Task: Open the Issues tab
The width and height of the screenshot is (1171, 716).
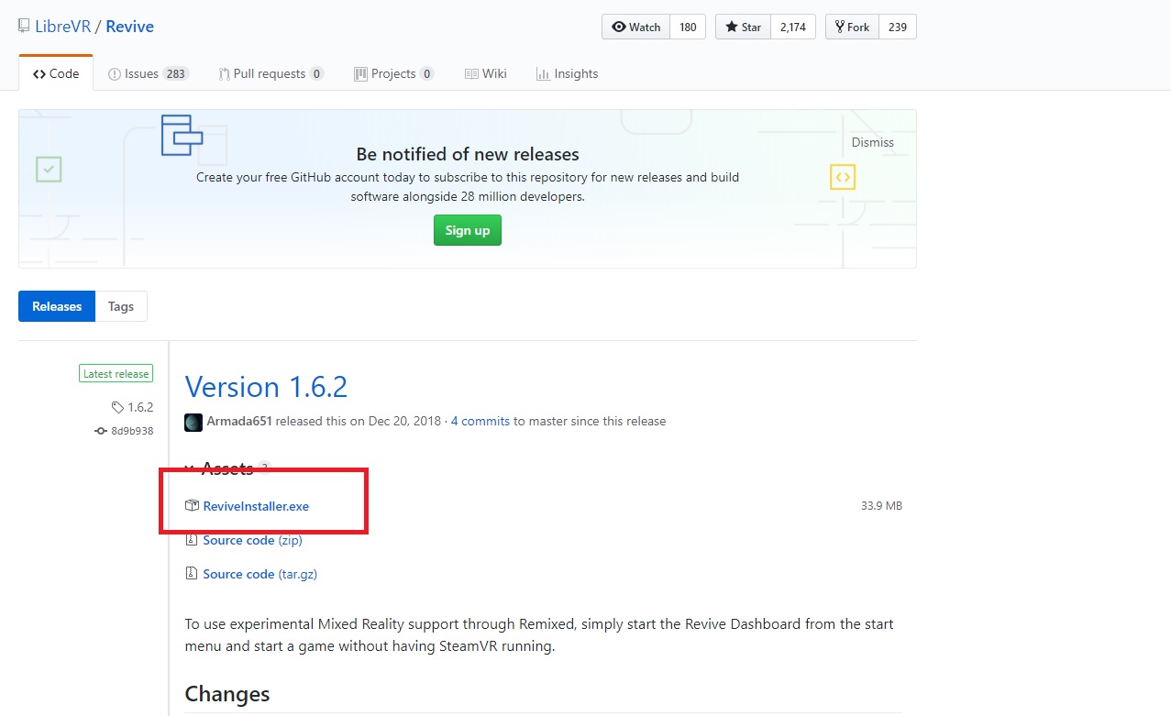Action: pyautogui.click(x=148, y=73)
